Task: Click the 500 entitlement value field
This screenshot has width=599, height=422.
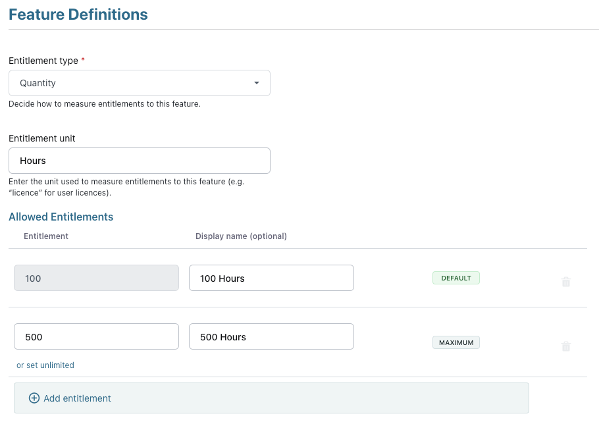Action: coord(96,336)
